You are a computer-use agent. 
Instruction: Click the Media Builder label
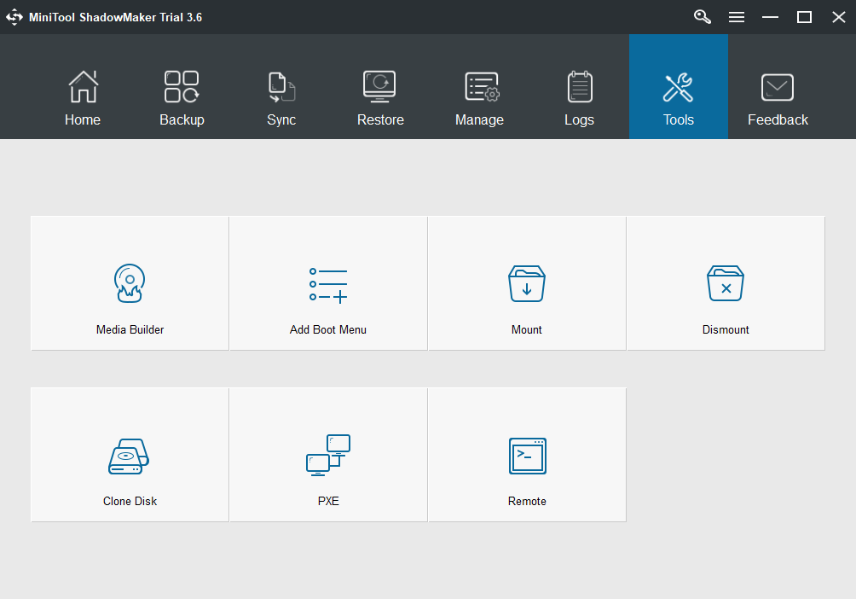130,329
